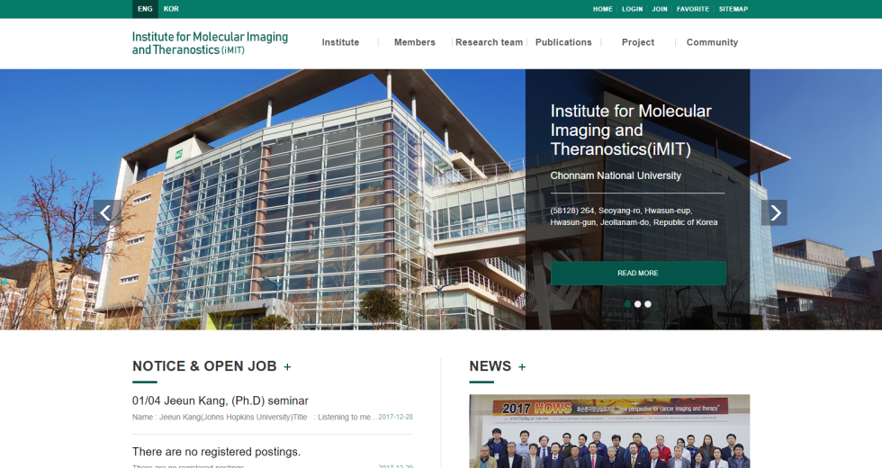The width and height of the screenshot is (882, 468).
Task: Open the Institute menu
Action: click(340, 42)
